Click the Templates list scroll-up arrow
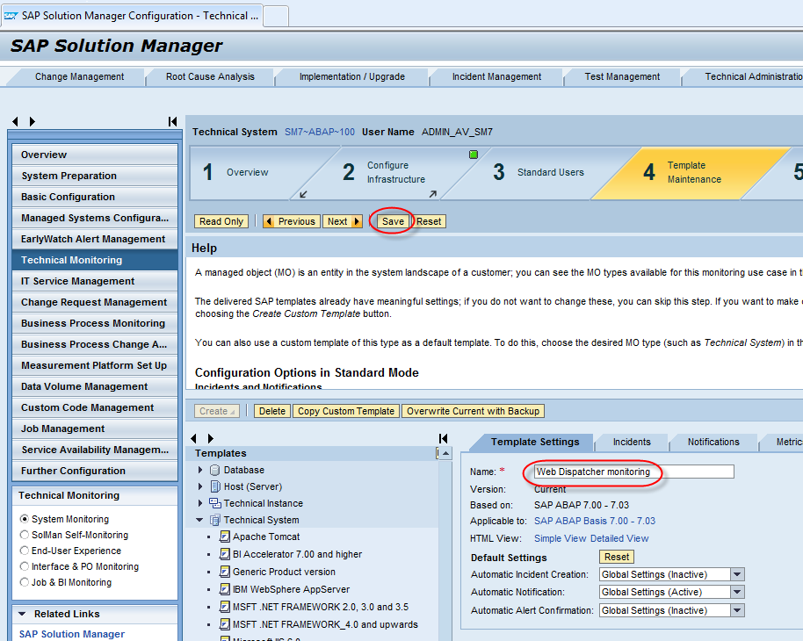This screenshot has height=641, width=803. pyautogui.click(x=446, y=454)
